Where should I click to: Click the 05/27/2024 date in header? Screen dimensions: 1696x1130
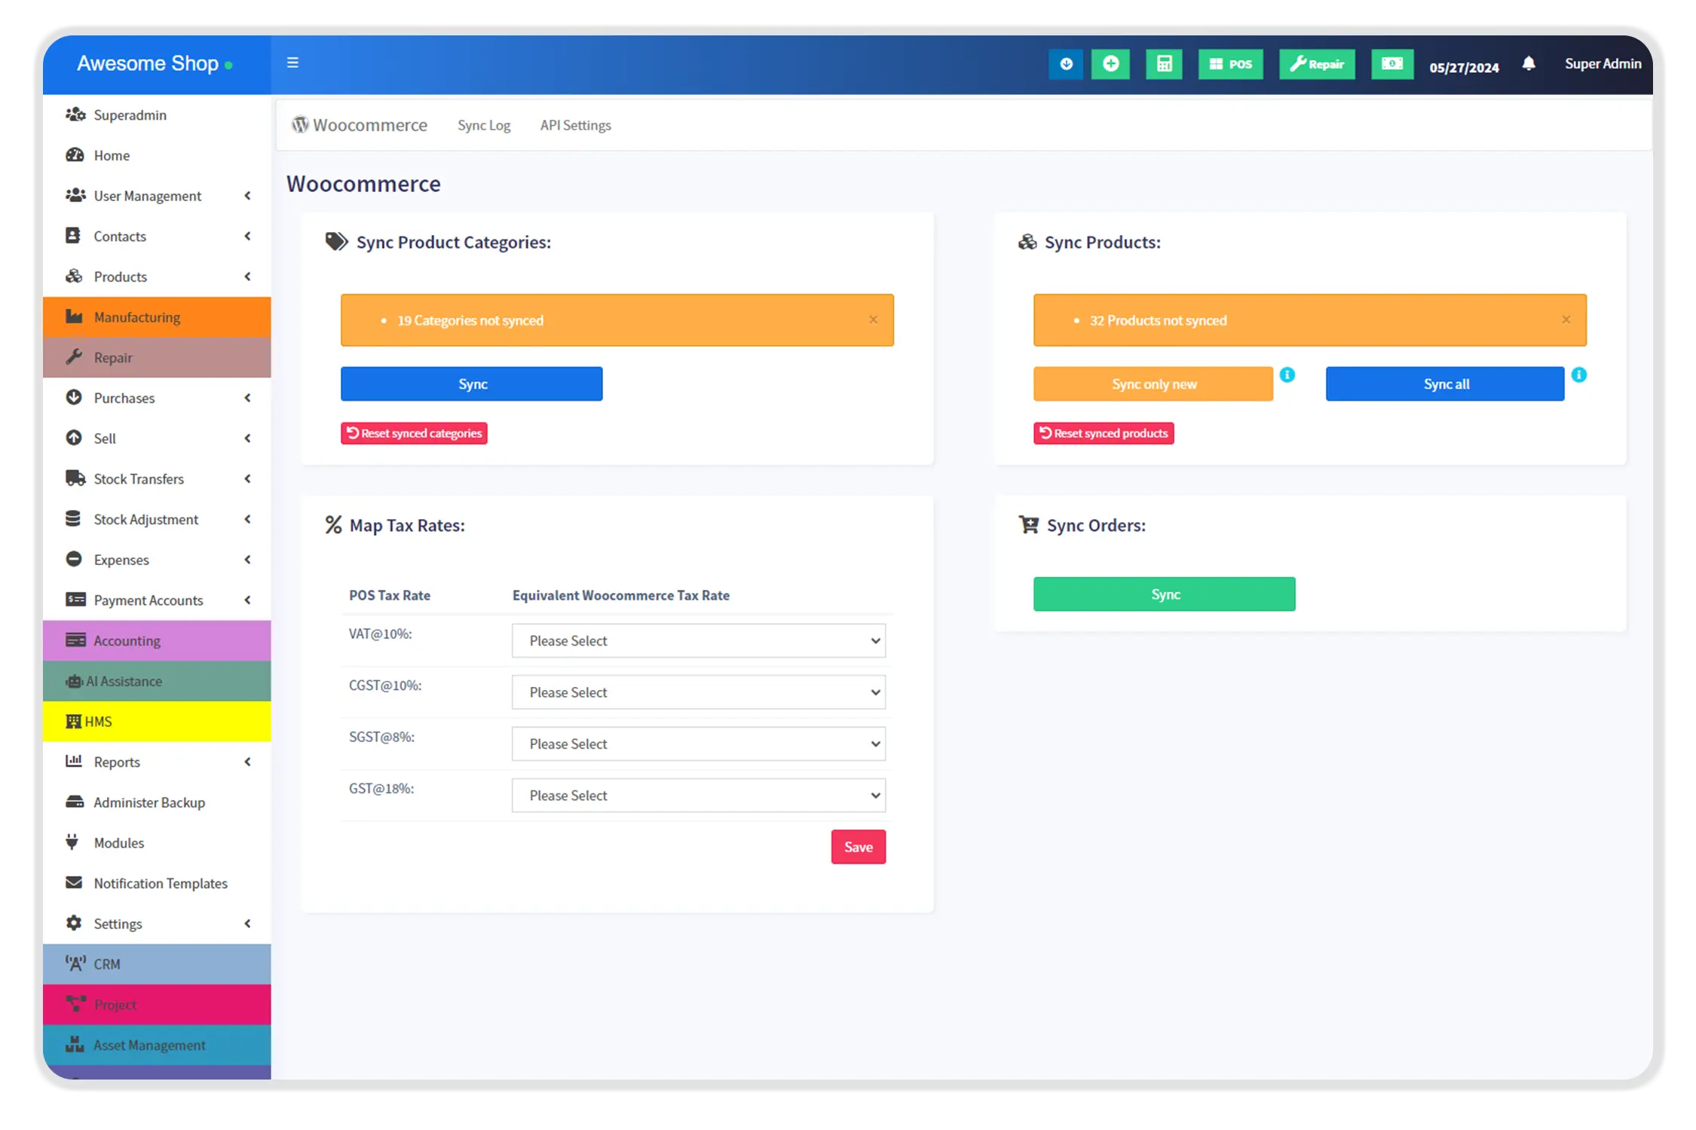(x=1464, y=67)
